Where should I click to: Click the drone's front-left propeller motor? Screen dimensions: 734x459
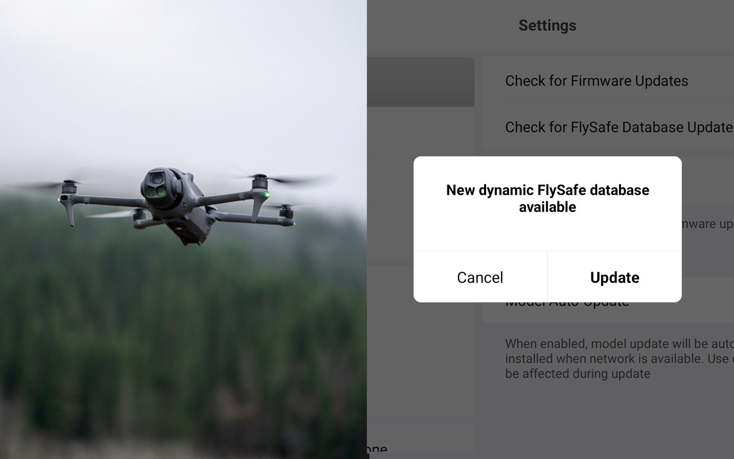click(x=69, y=187)
